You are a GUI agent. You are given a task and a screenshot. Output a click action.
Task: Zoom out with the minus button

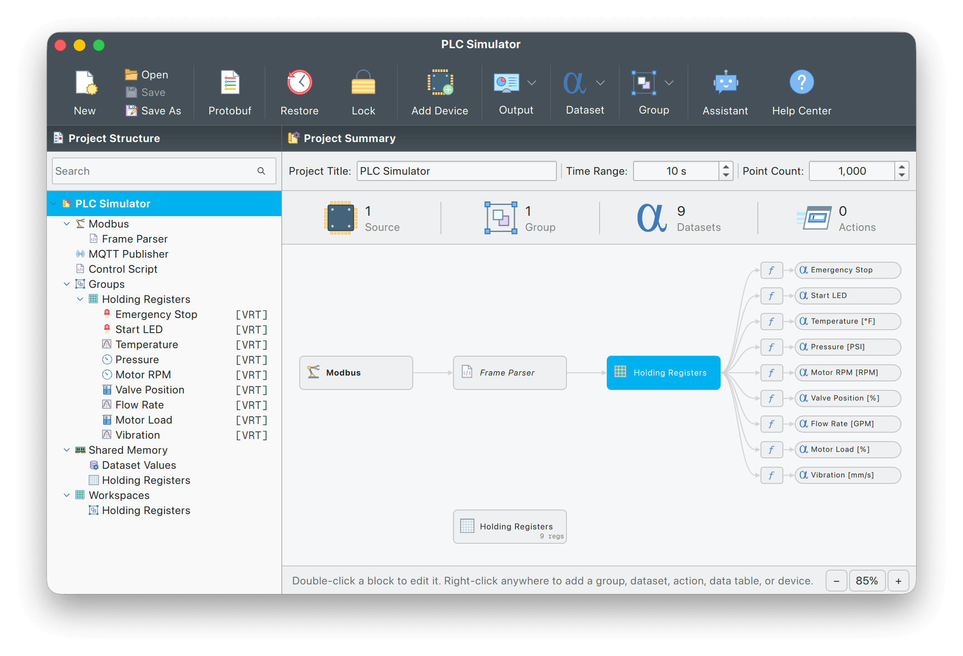837,581
